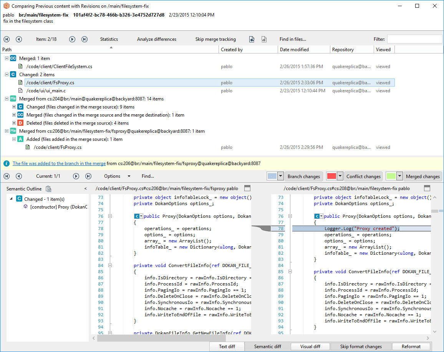Maximize the right diff pane

pos(427,188)
